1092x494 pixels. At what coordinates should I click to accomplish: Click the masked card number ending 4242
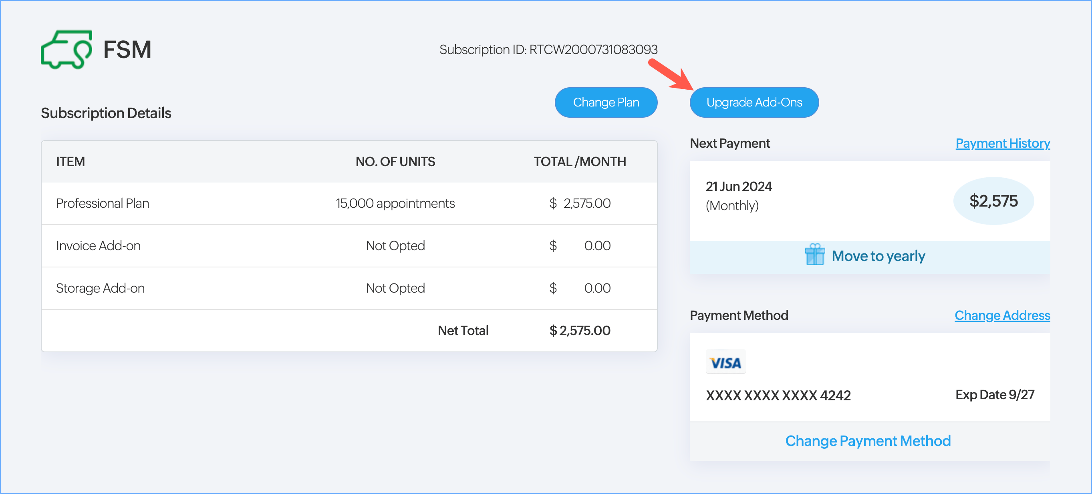click(x=778, y=395)
